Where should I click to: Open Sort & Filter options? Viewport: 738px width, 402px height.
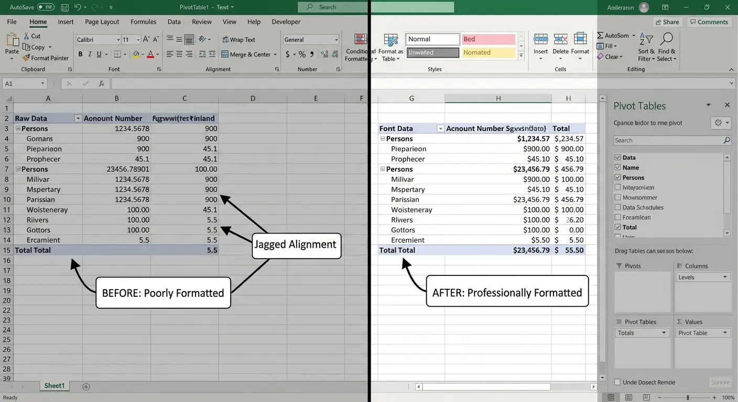pyautogui.click(x=645, y=47)
